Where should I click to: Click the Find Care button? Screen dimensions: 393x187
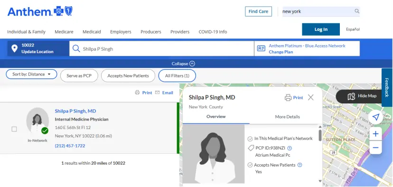click(258, 11)
